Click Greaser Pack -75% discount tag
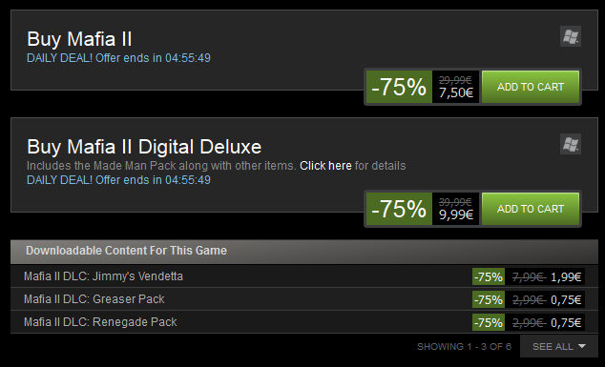605x367 pixels. click(x=489, y=299)
